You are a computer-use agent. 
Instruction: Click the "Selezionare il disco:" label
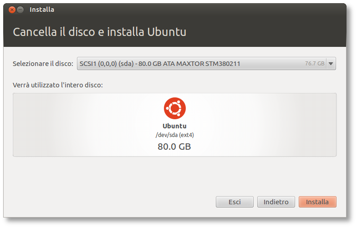pos(43,64)
